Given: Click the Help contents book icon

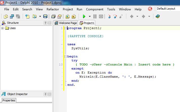Looking at the screenshot, I should 158,16.
